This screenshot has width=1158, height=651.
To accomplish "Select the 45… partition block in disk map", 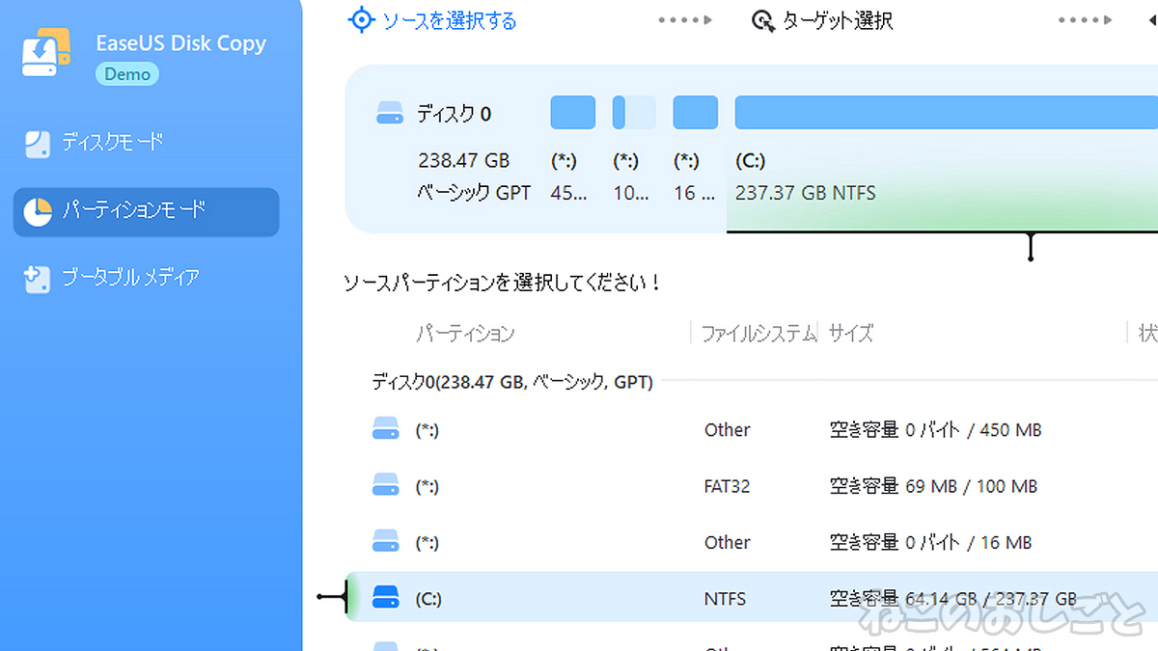I will [x=573, y=113].
